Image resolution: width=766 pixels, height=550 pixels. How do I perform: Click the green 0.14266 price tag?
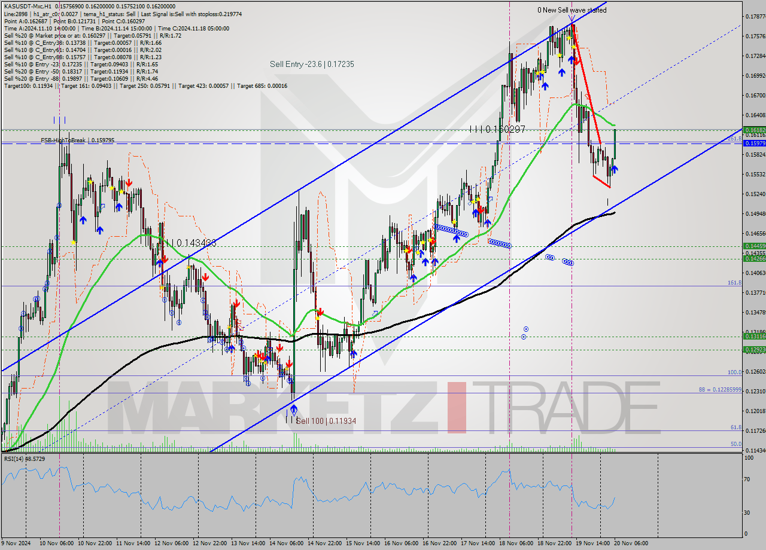755,259
